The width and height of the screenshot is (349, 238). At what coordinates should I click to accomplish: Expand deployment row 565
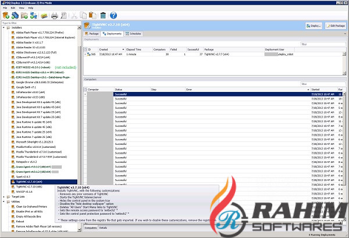(x=86, y=54)
